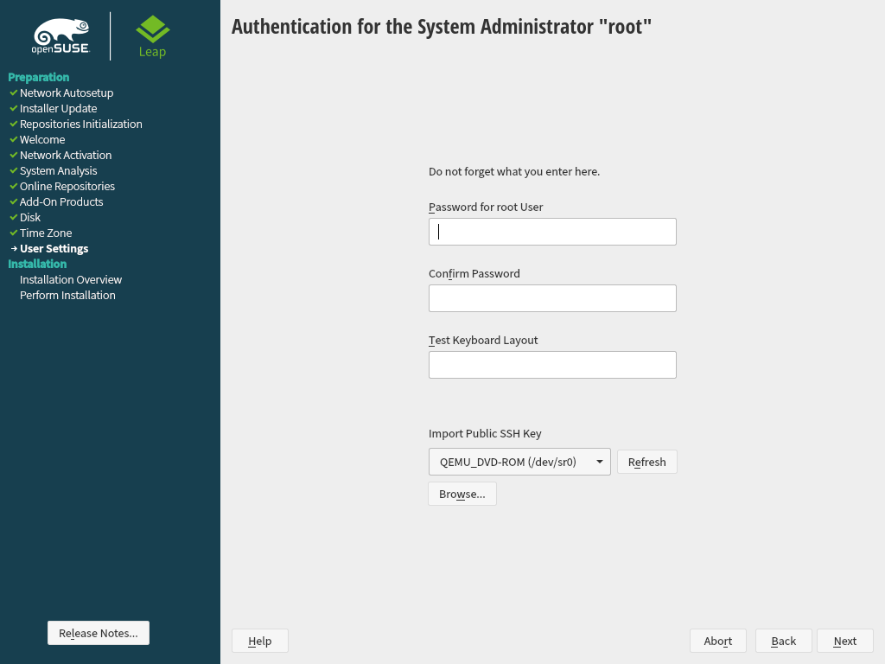This screenshot has width=885, height=664.
Task: Click the checkmark beside Online Repositories
Action: tap(14, 186)
